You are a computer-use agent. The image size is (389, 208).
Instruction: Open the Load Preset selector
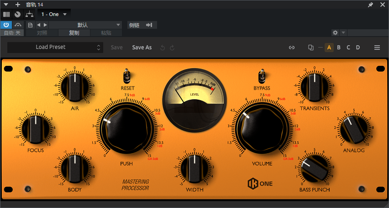[x=55, y=47]
